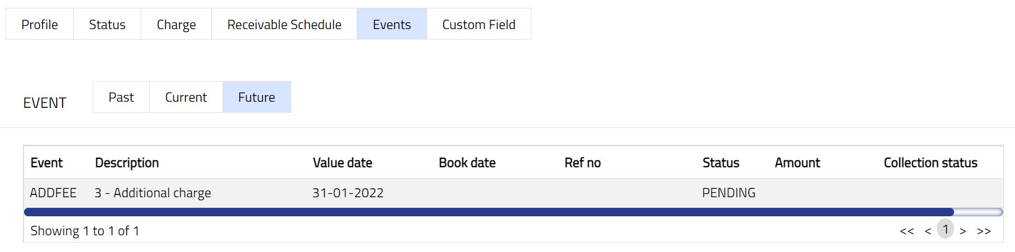Viewport: 1015px width, 252px height.
Task: Sort by the Value date column header
Action: (x=342, y=163)
